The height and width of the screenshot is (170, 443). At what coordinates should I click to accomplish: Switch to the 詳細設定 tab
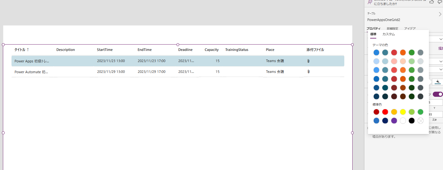[x=392, y=29]
